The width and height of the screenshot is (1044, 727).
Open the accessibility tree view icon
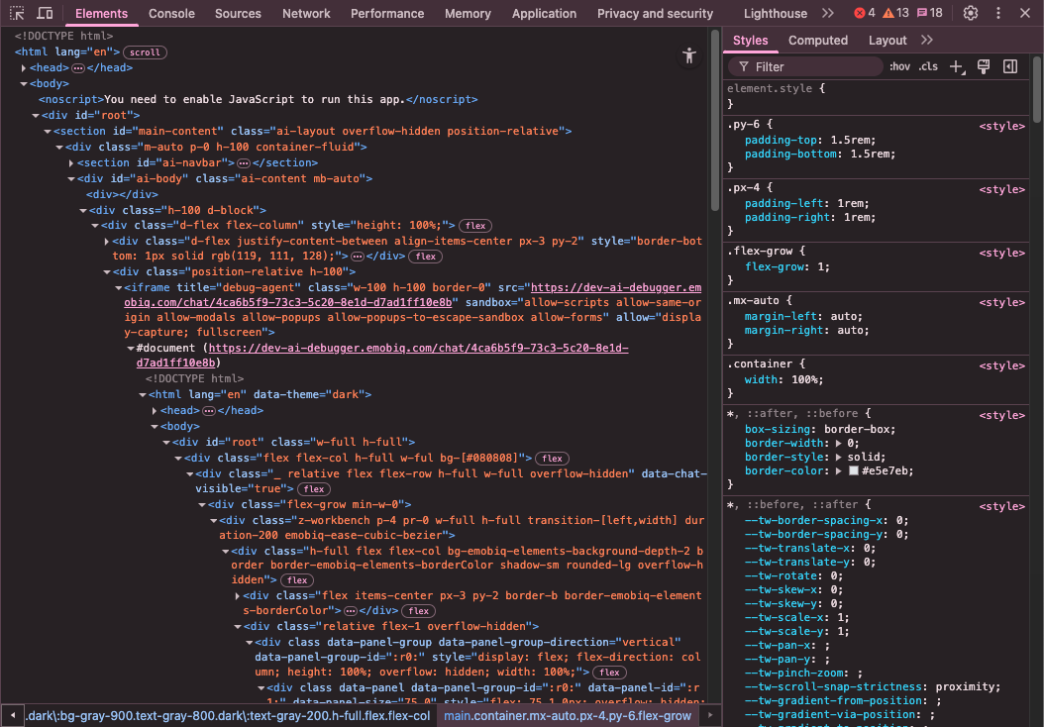(689, 56)
